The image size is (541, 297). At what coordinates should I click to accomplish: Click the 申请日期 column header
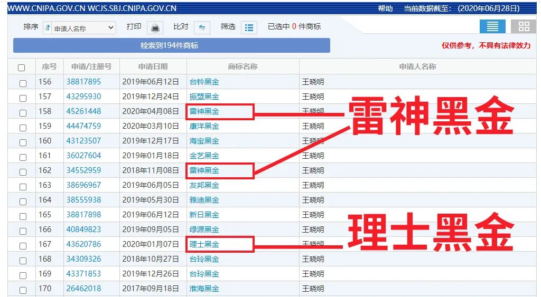tap(153, 66)
